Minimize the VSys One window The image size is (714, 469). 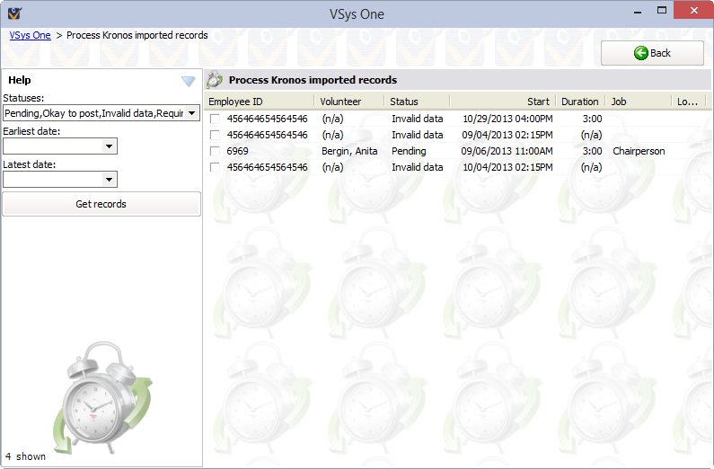pyautogui.click(x=638, y=12)
